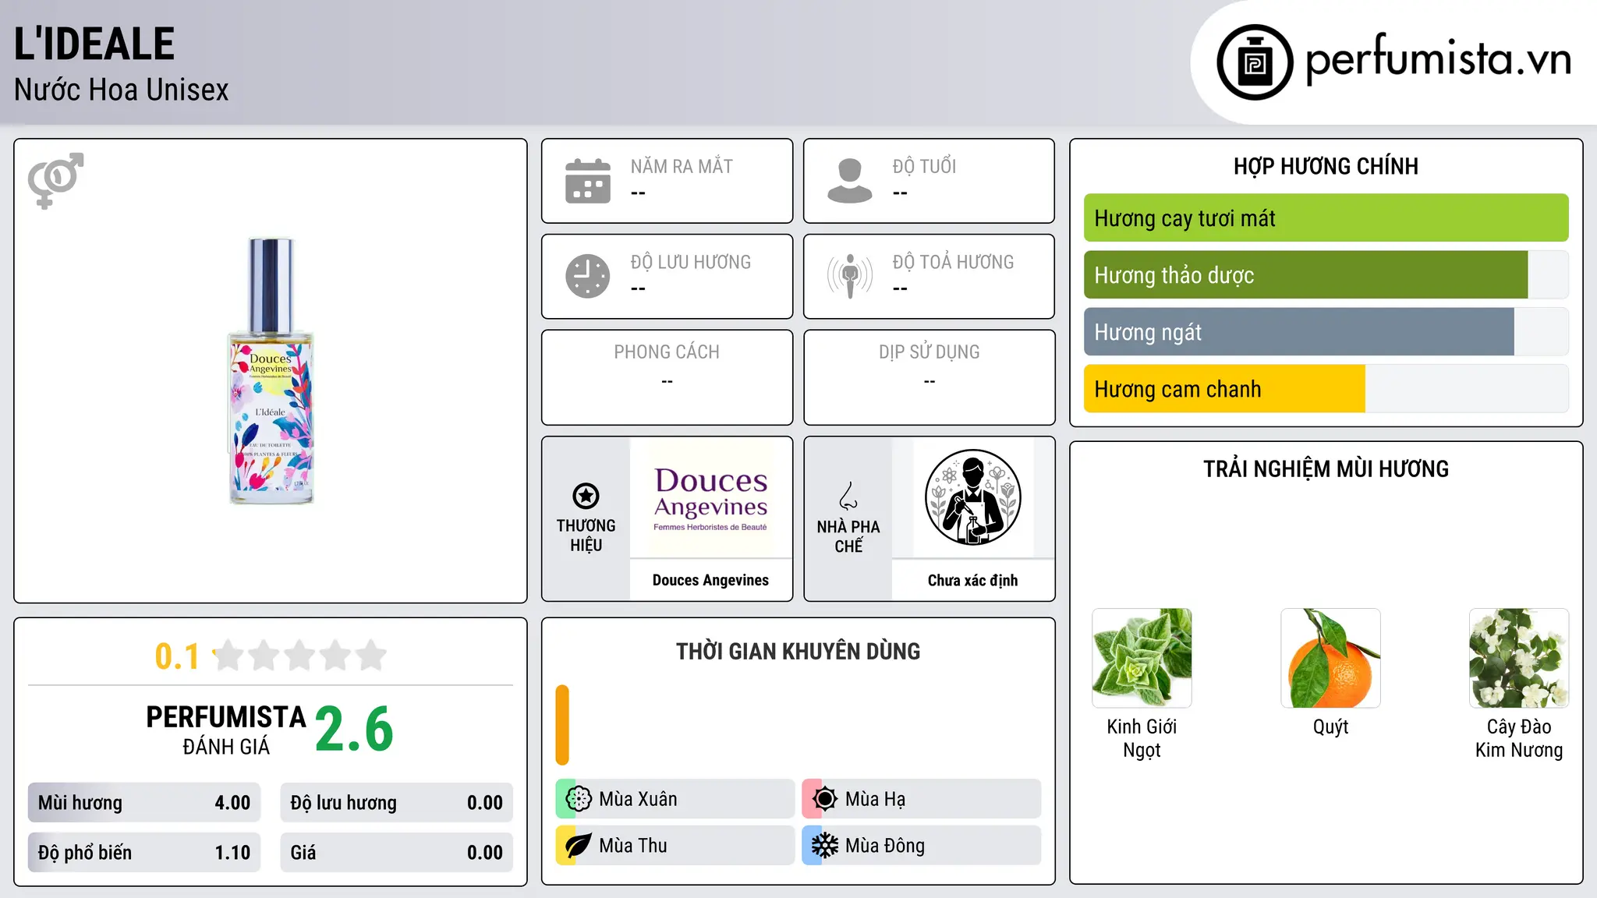
Task: Click the five-star rating row
Action: click(x=300, y=656)
